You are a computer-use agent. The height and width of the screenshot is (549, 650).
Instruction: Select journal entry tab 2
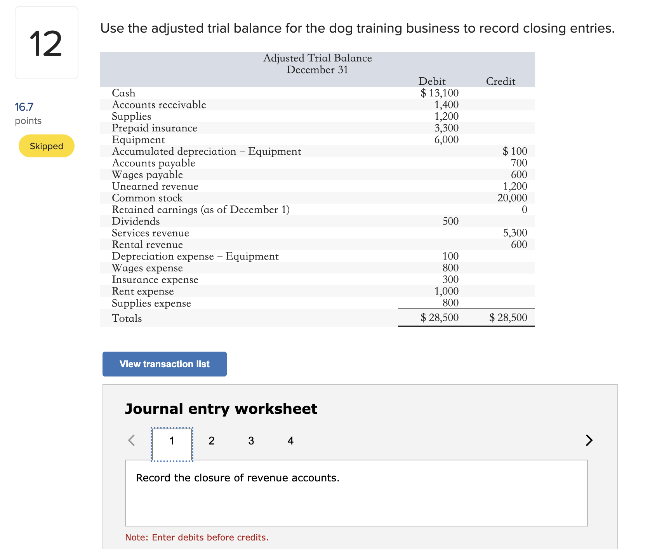tap(211, 441)
